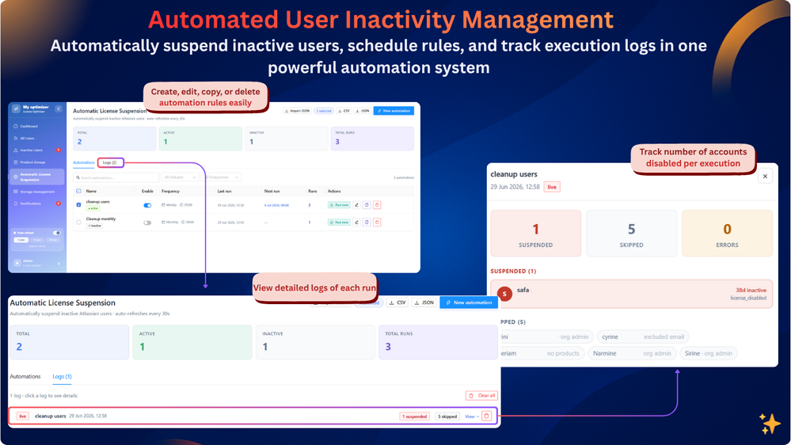Uncheck the cleanup users row checkbox
Image resolution: width=791 pixels, height=445 pixels.
(x=78, y=205)
